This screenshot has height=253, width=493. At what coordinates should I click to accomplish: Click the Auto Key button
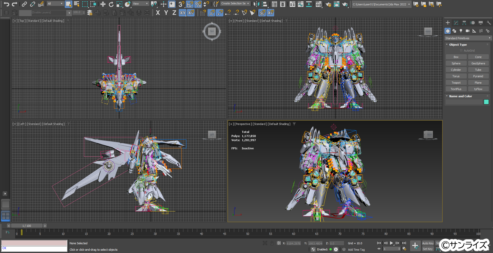pos(428,243)
